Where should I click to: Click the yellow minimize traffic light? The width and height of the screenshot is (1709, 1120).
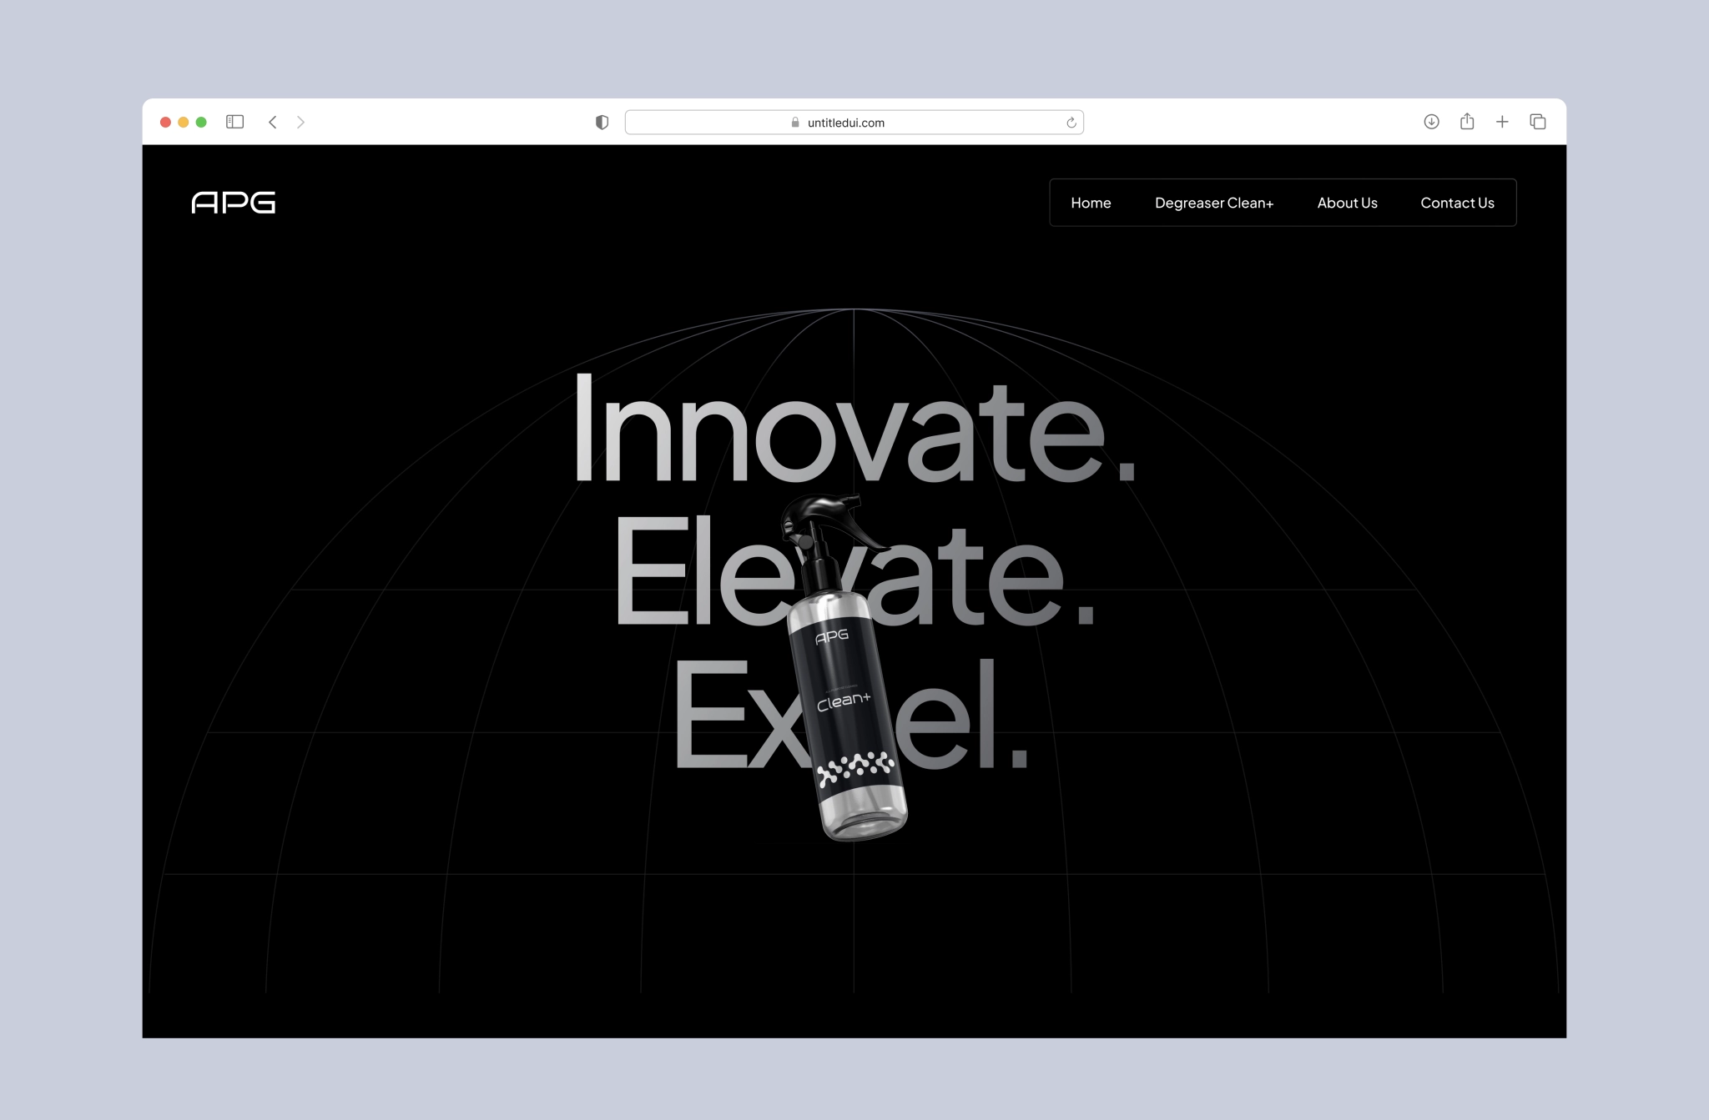point(182,122)
